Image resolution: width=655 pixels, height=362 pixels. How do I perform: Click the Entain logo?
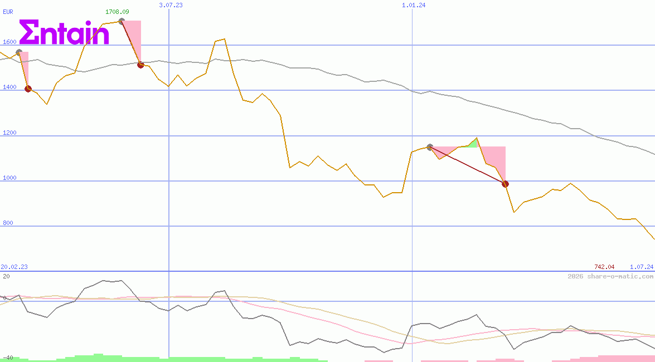(64, 33)
